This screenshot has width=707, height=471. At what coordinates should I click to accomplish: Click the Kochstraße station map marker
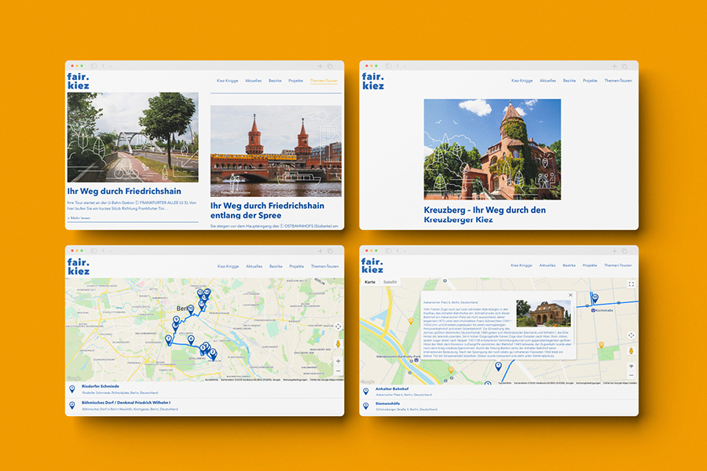tap(595, 298)
